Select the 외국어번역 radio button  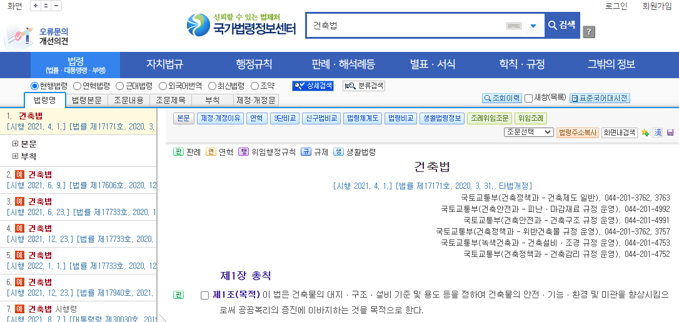[163, 86]
